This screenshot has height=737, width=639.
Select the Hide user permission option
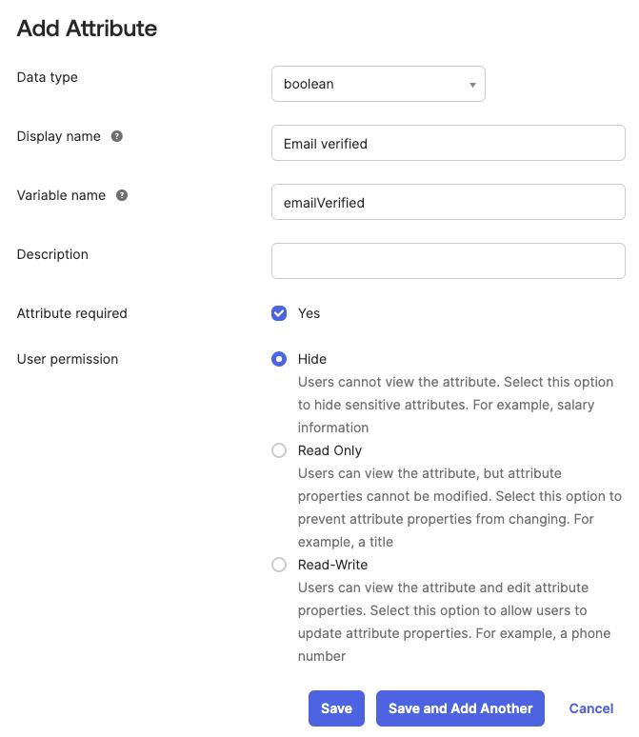click(279, 359)
